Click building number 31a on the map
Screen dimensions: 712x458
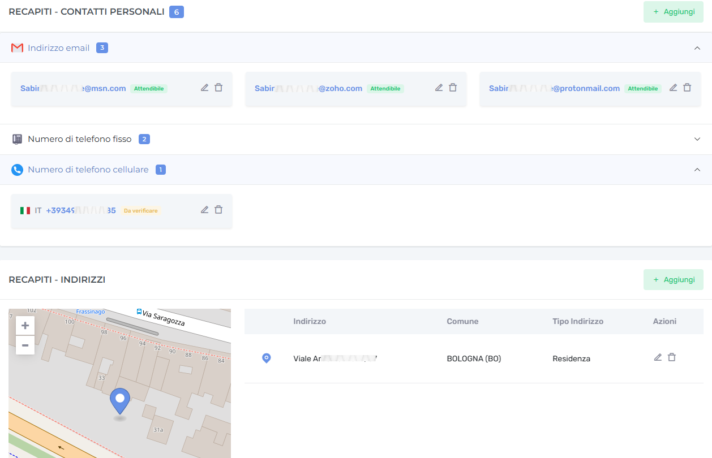tap(158, 430)
